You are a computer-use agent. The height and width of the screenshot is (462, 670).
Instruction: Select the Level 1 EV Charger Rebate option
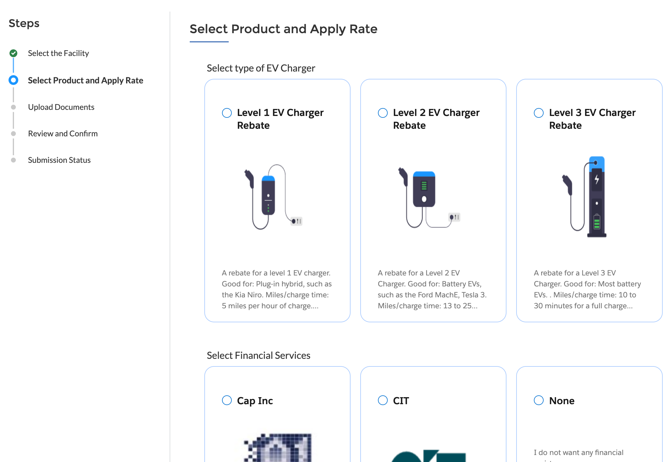[x=227, y=113]
